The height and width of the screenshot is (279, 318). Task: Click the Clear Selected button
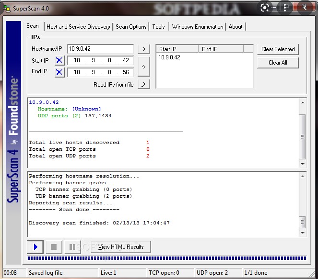(x=278, y=49)
